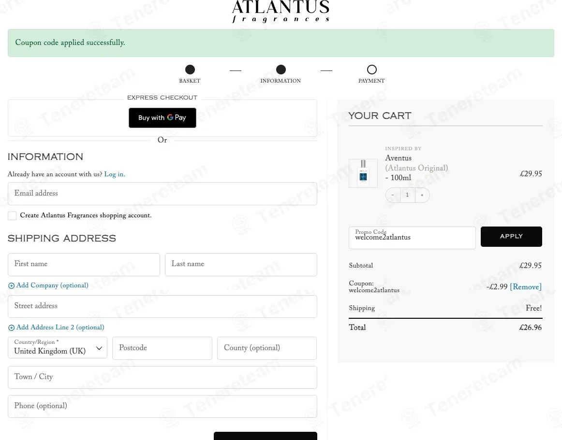
Task: Click the plus icon beside Add Address Line 2
Action: click(x=12, y=327)
